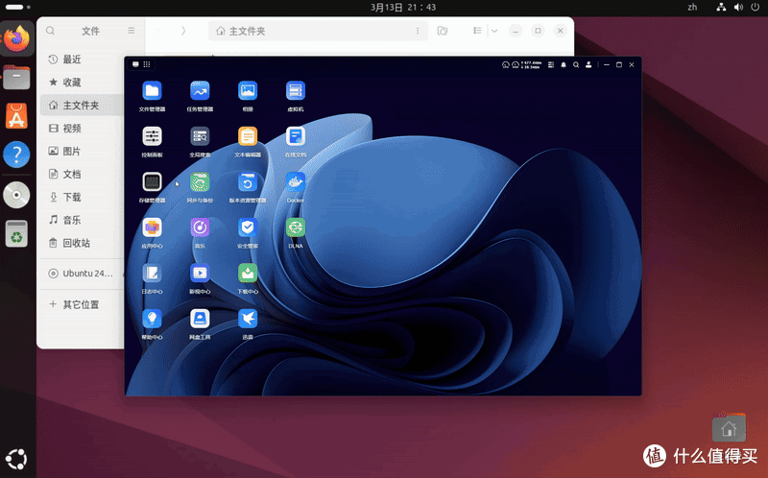
Task: Open search magnifier in NAS top bar
Action: point(576,64)
